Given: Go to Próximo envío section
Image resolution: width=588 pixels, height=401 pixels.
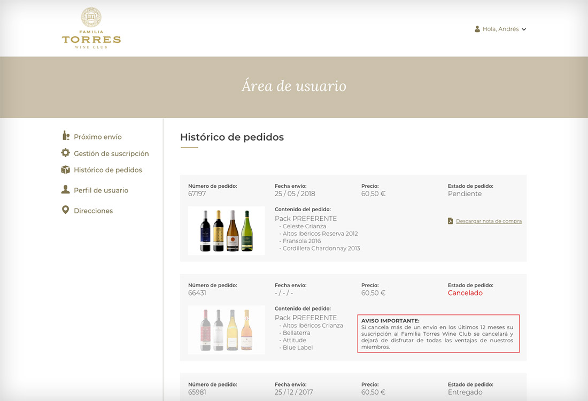Looking at the screenshot, I should [98, 137].
